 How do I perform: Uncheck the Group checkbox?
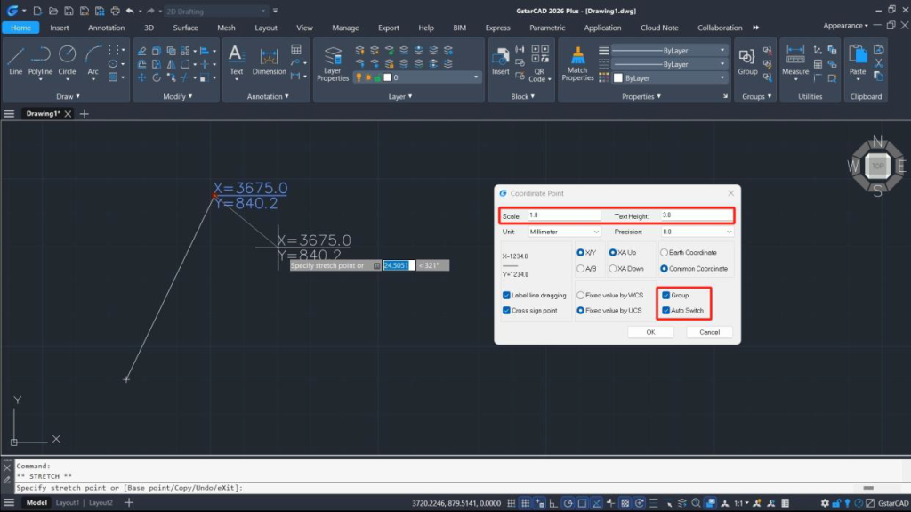[x=666, y=295]
